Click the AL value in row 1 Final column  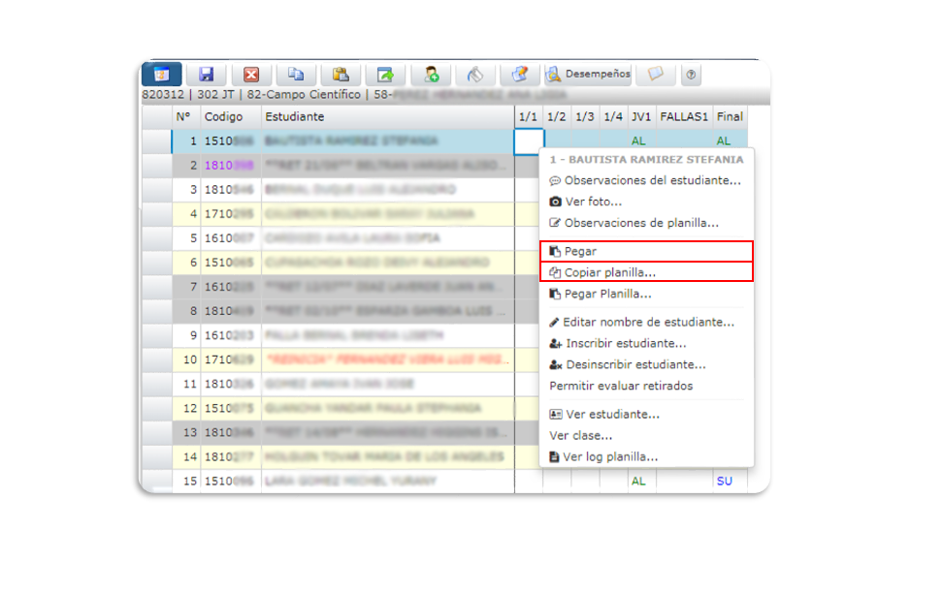point(724,141)
